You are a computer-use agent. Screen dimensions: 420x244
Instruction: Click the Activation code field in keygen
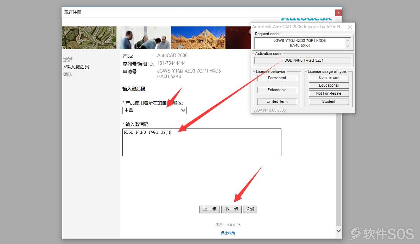click(303, 60)
